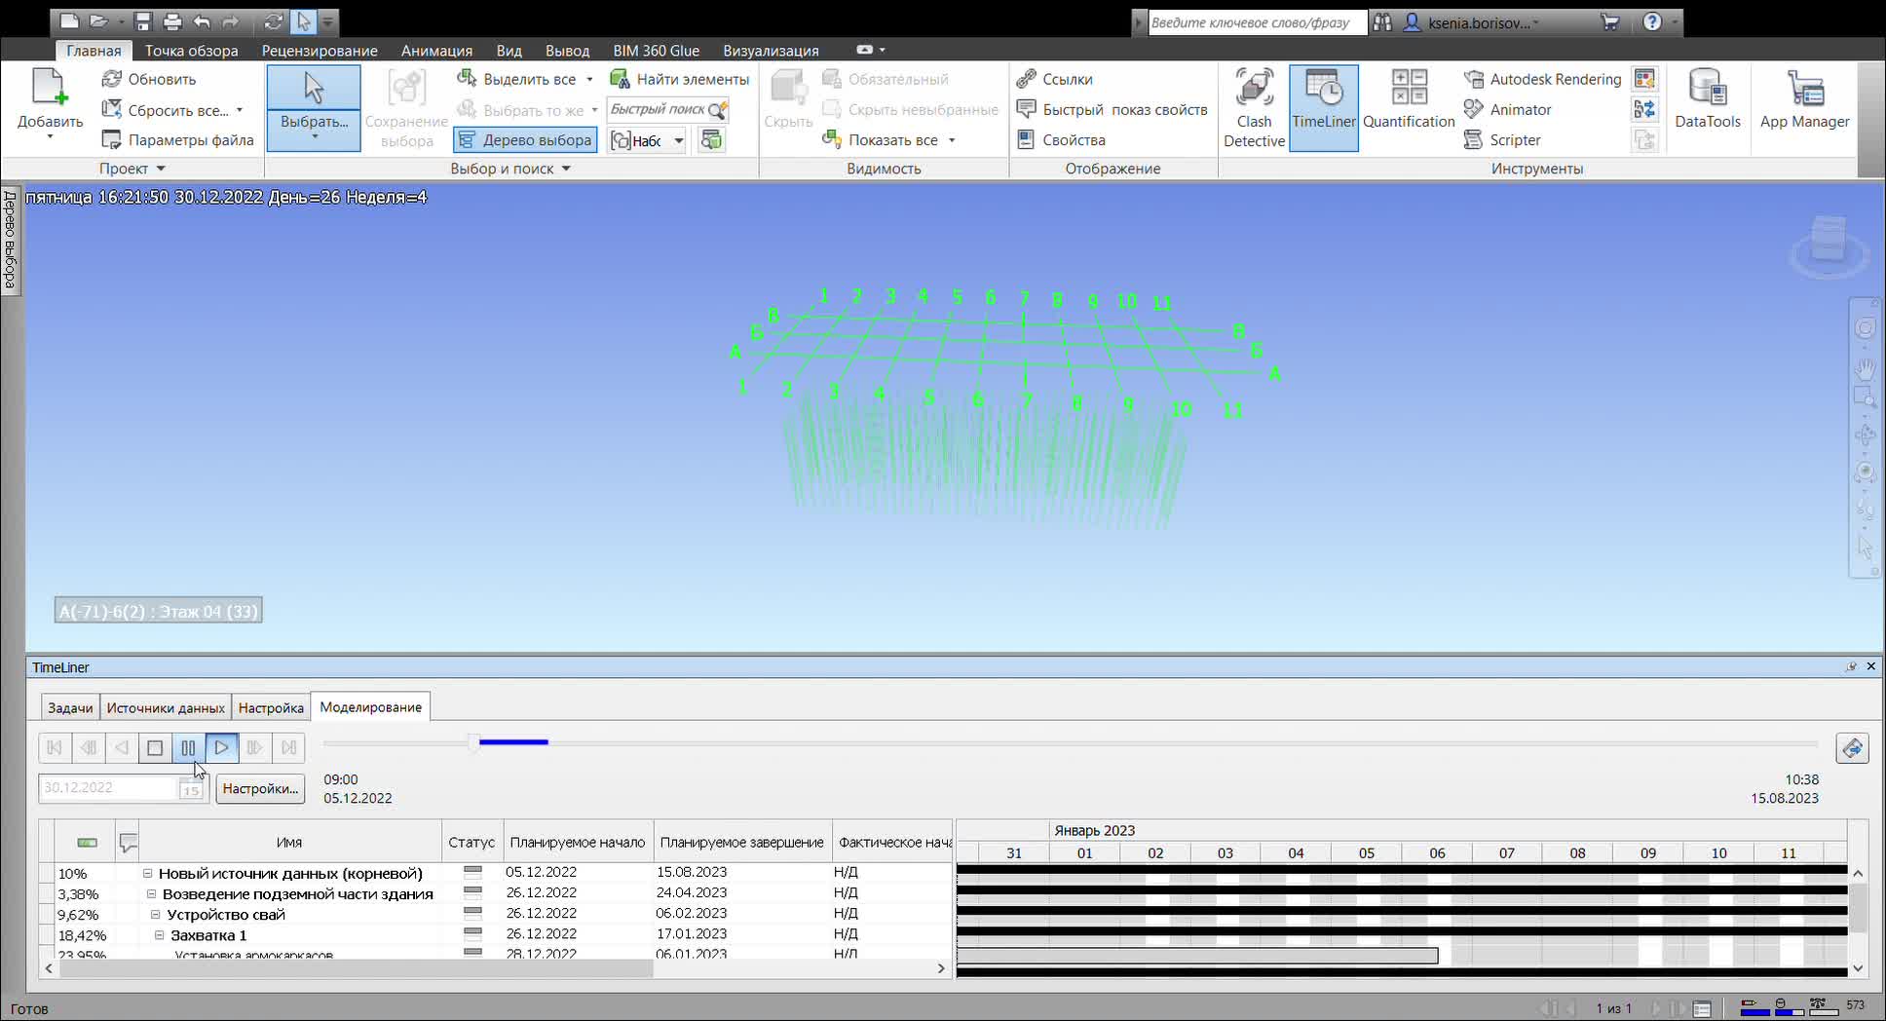Play the TimeLiner simulation

(x=221, y=747)
